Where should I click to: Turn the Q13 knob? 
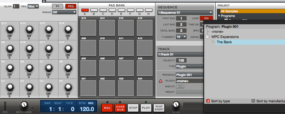pyautogui.click(x=10, y=30)
